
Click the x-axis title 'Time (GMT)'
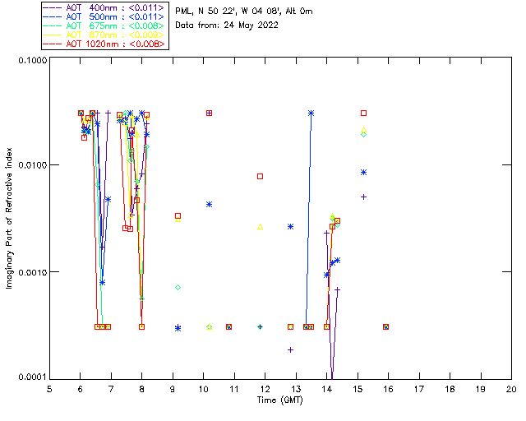pyautogui.click(x=280, y=400)
